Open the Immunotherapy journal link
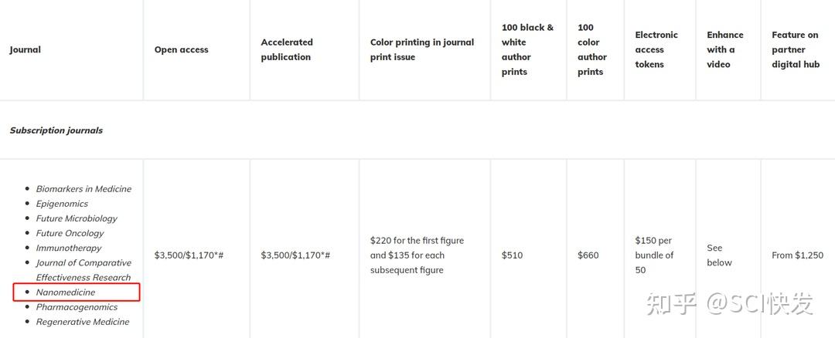 pos(69,248)
